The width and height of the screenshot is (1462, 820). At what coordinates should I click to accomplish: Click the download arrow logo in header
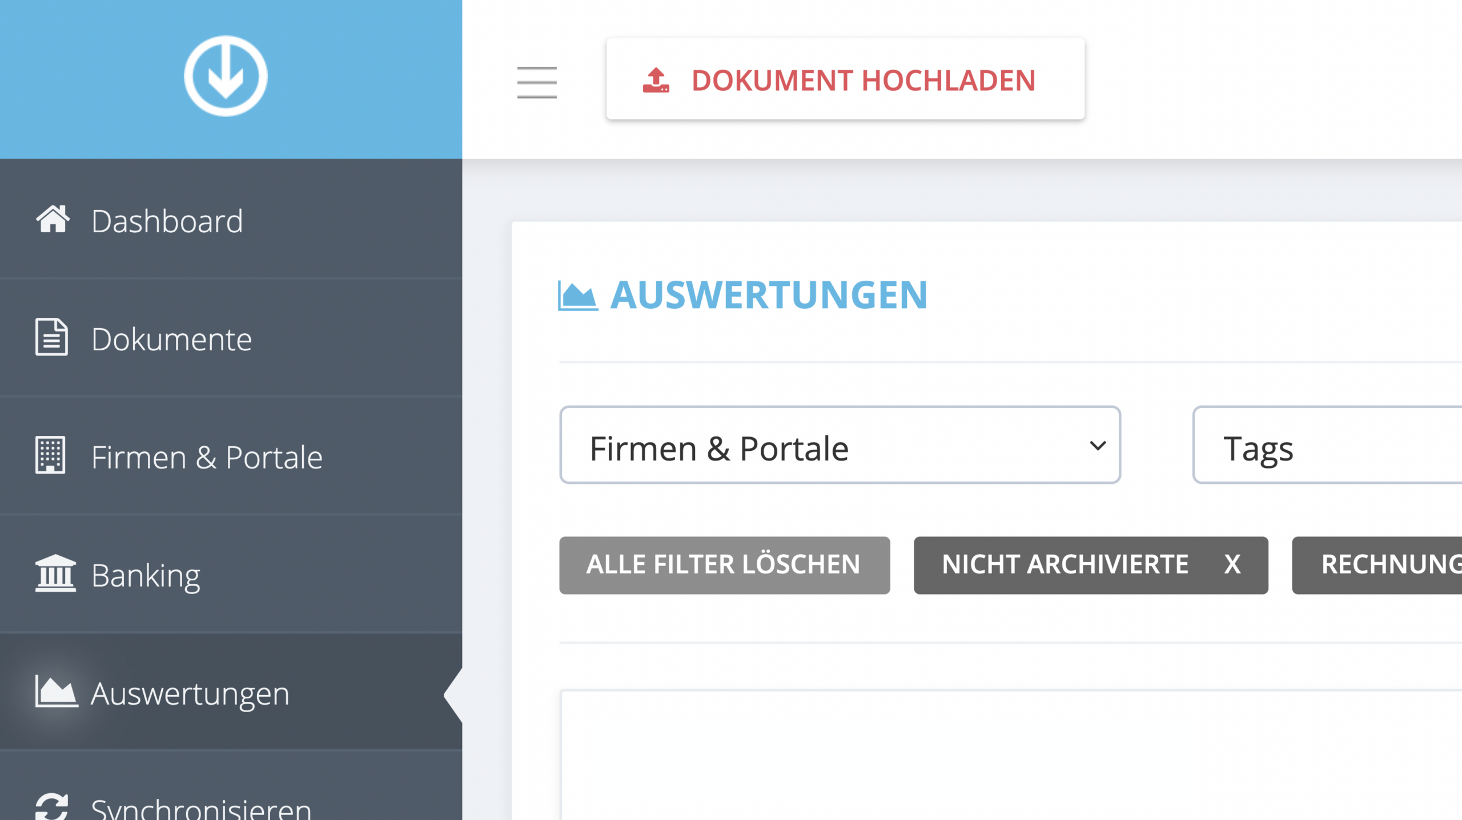point(226,76)
